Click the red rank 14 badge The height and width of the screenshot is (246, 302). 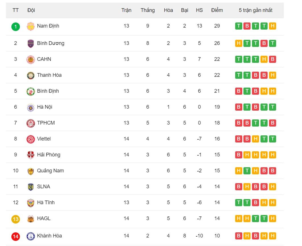click(16, 237)
